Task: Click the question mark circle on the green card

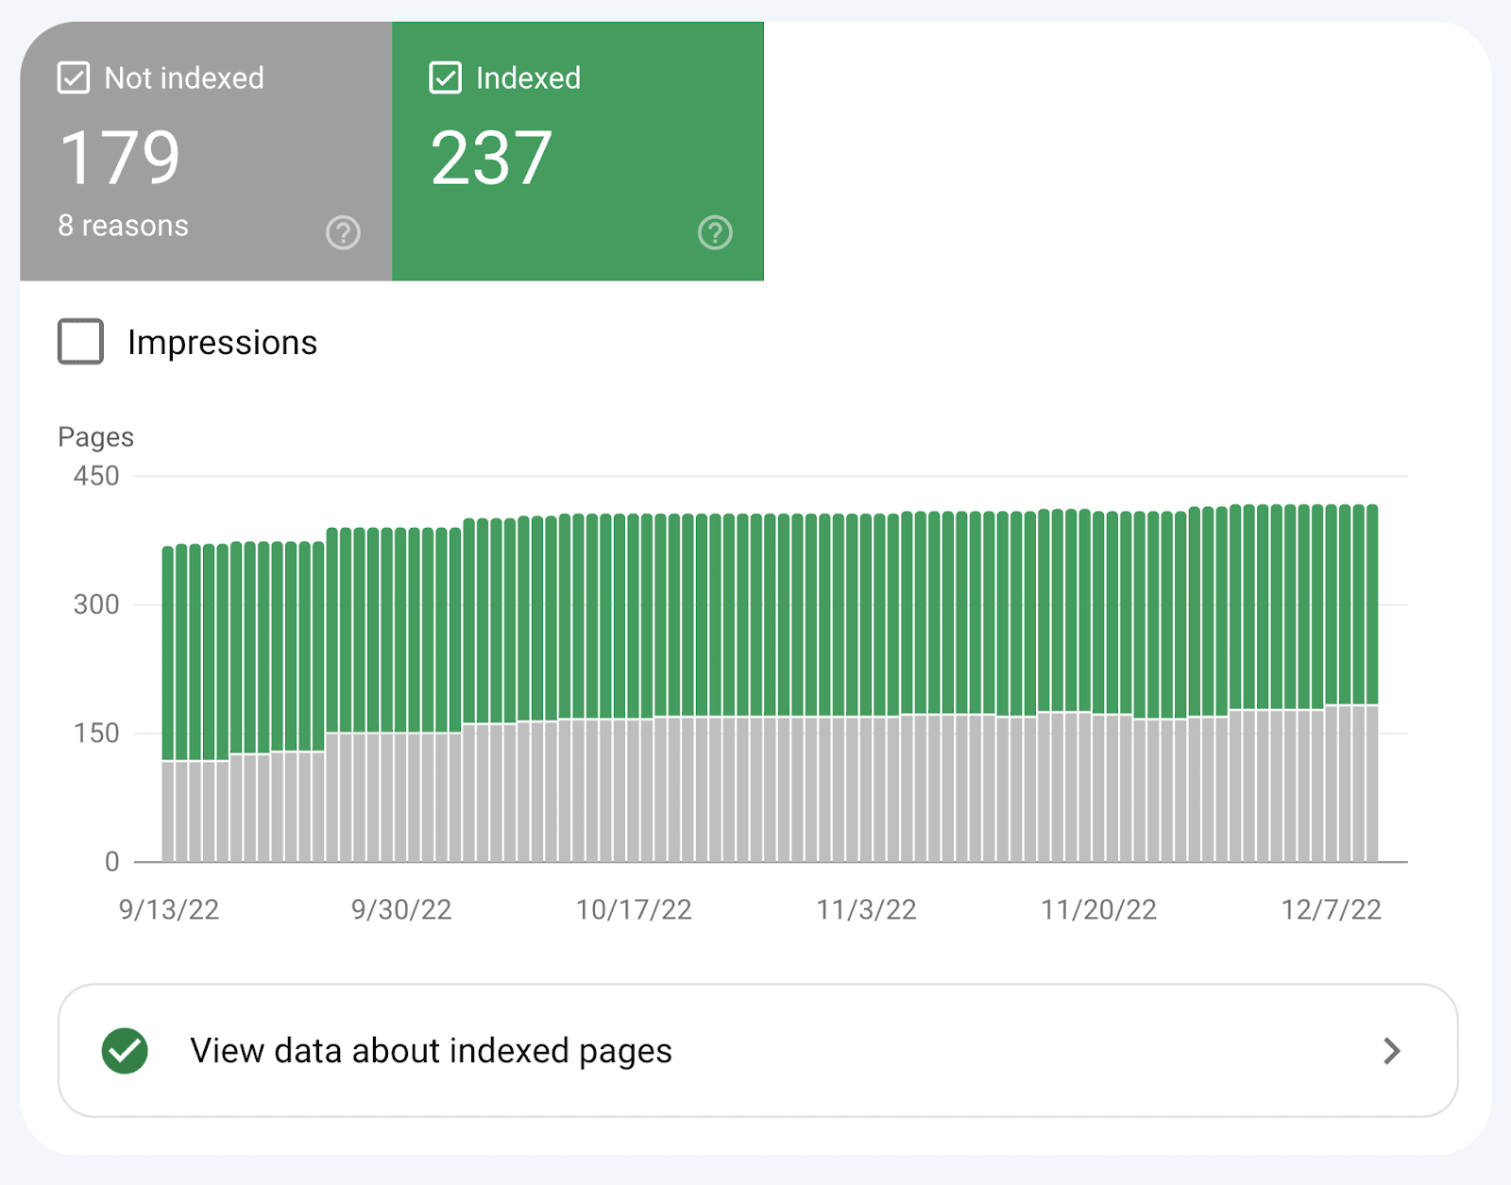Action: [716, 232]
